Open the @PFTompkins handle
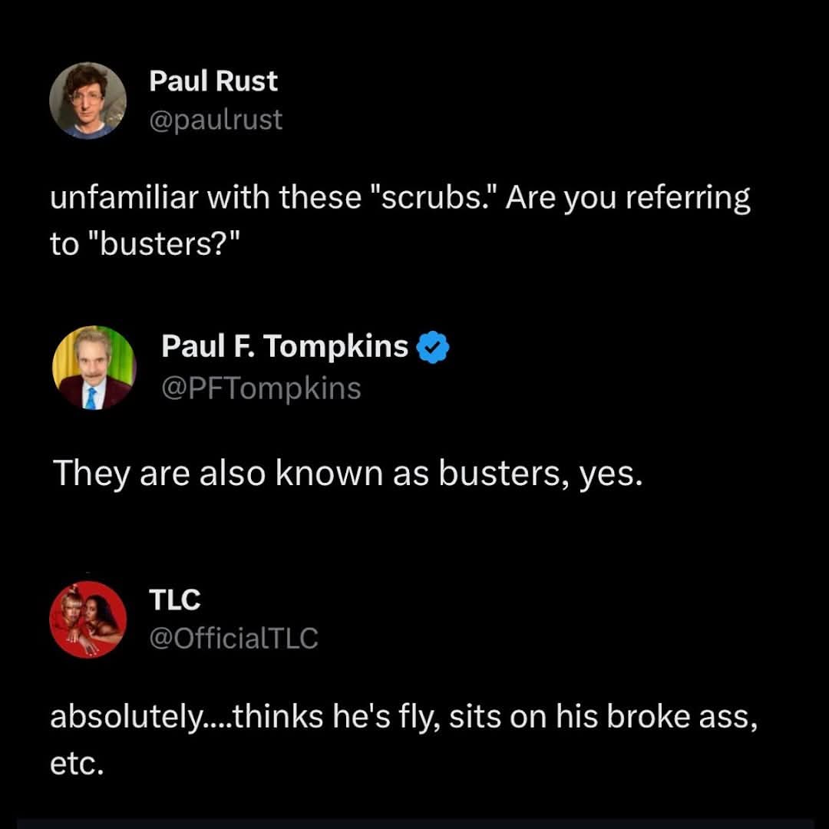Image resolution: width=829 pixels, height=829 pixels. click(x=260, y=388)
